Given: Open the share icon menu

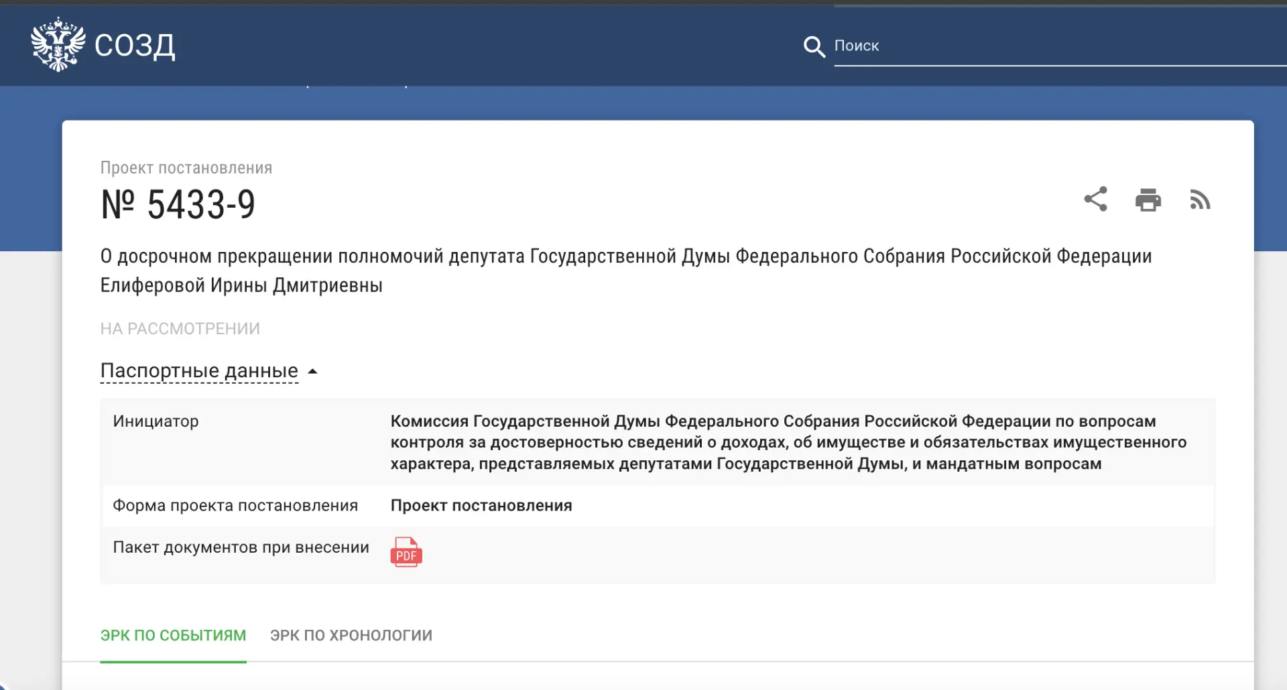Looking at the screenshot, I should [x=1095, y=199].
